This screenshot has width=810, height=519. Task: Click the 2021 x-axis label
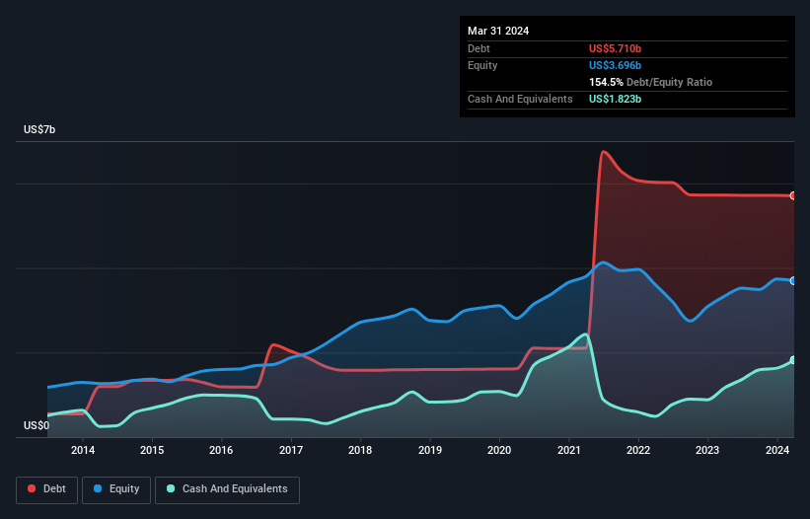pos(568,450)
